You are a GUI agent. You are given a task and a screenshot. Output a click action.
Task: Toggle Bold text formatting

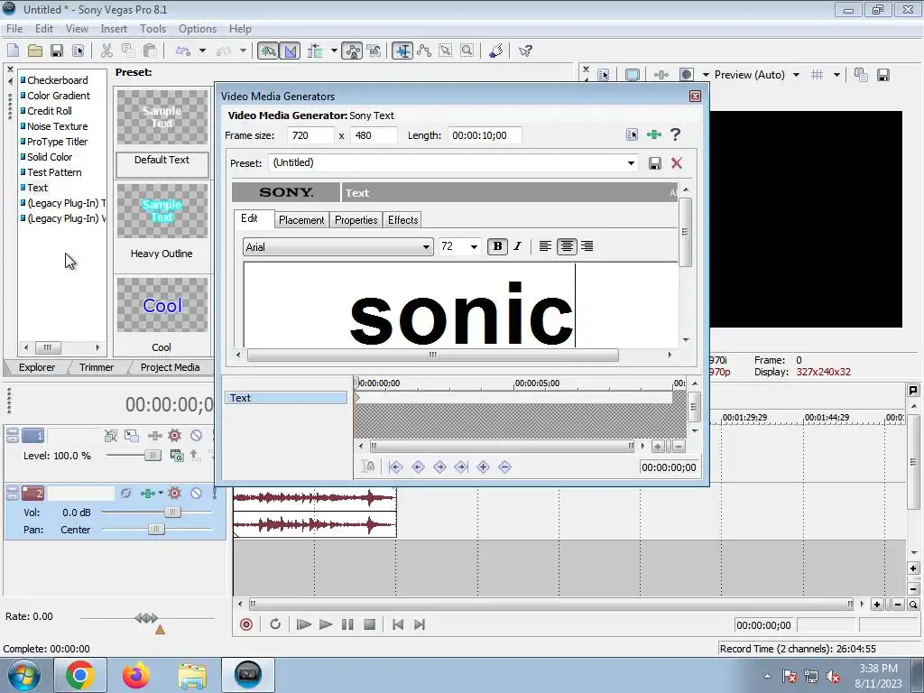click(497, 246)
